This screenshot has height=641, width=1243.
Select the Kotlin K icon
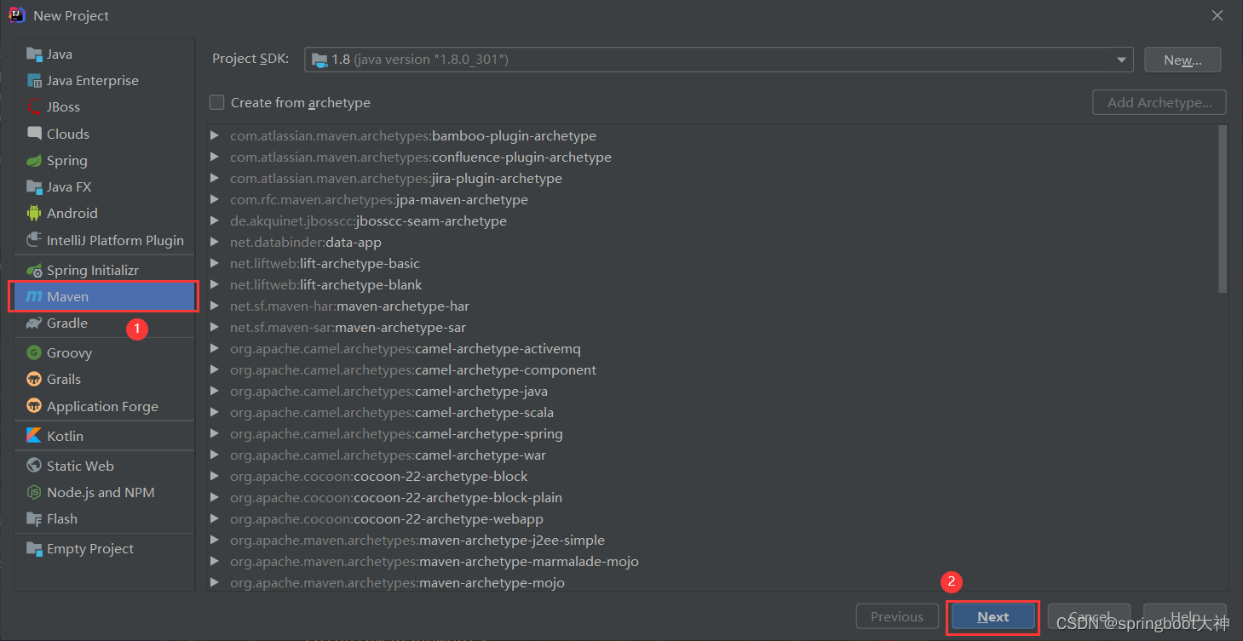coord(34,436)
